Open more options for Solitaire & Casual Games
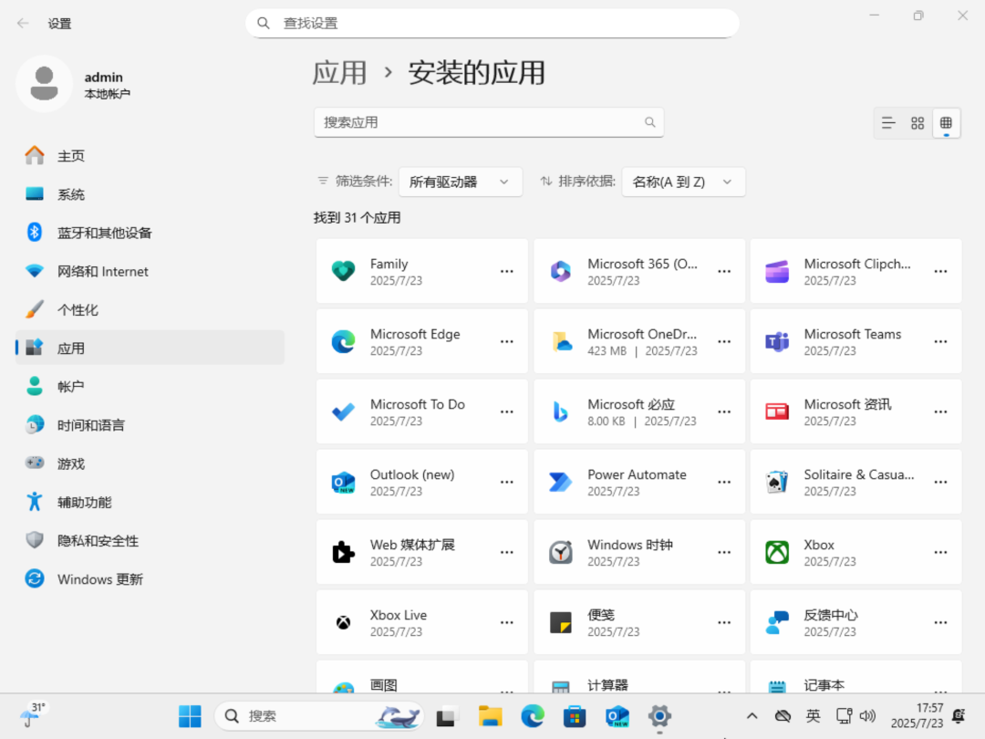 point(940,482)
